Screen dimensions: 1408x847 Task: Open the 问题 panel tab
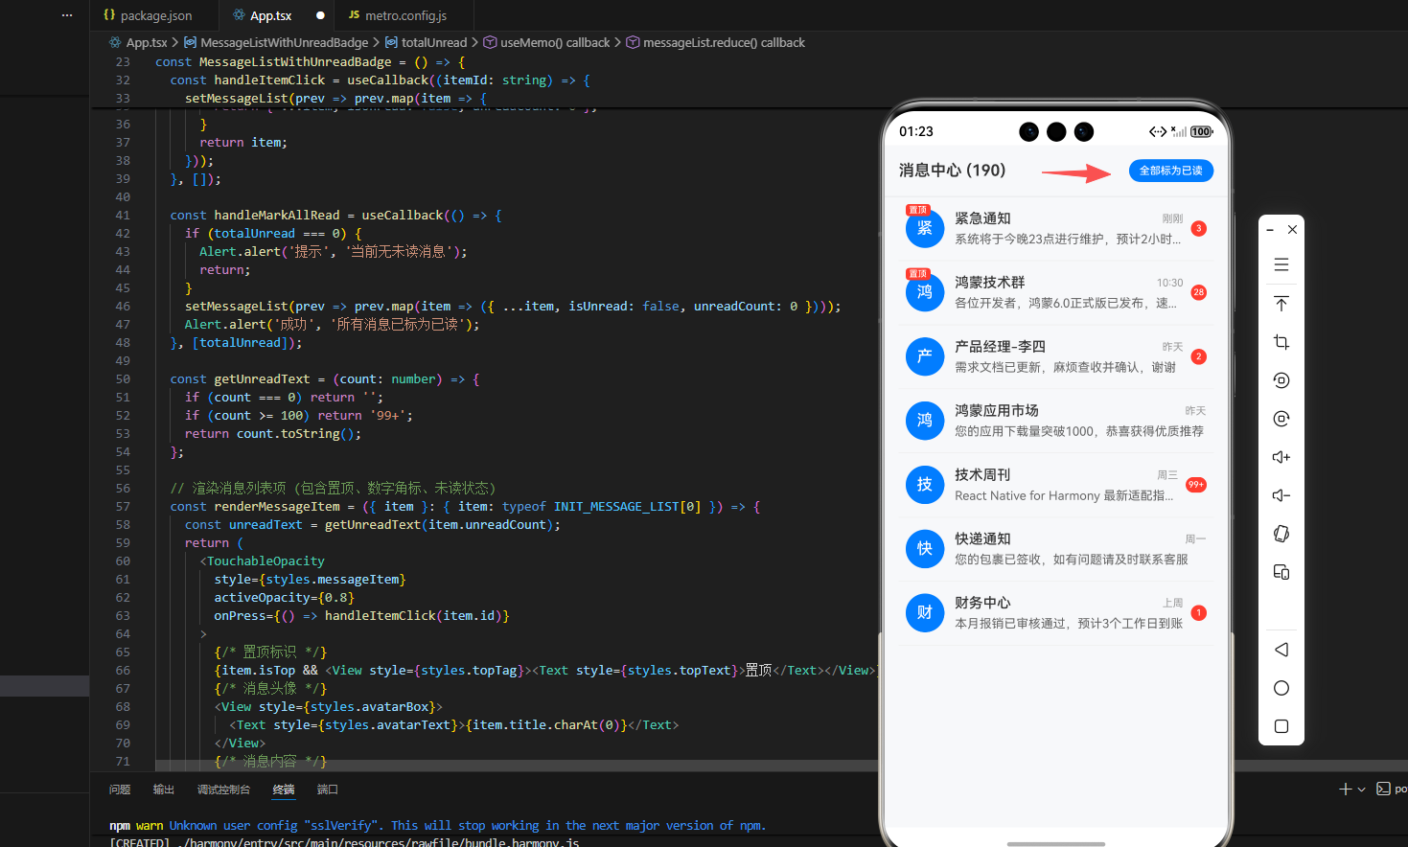pyautogui.click(x=120, y=790)
